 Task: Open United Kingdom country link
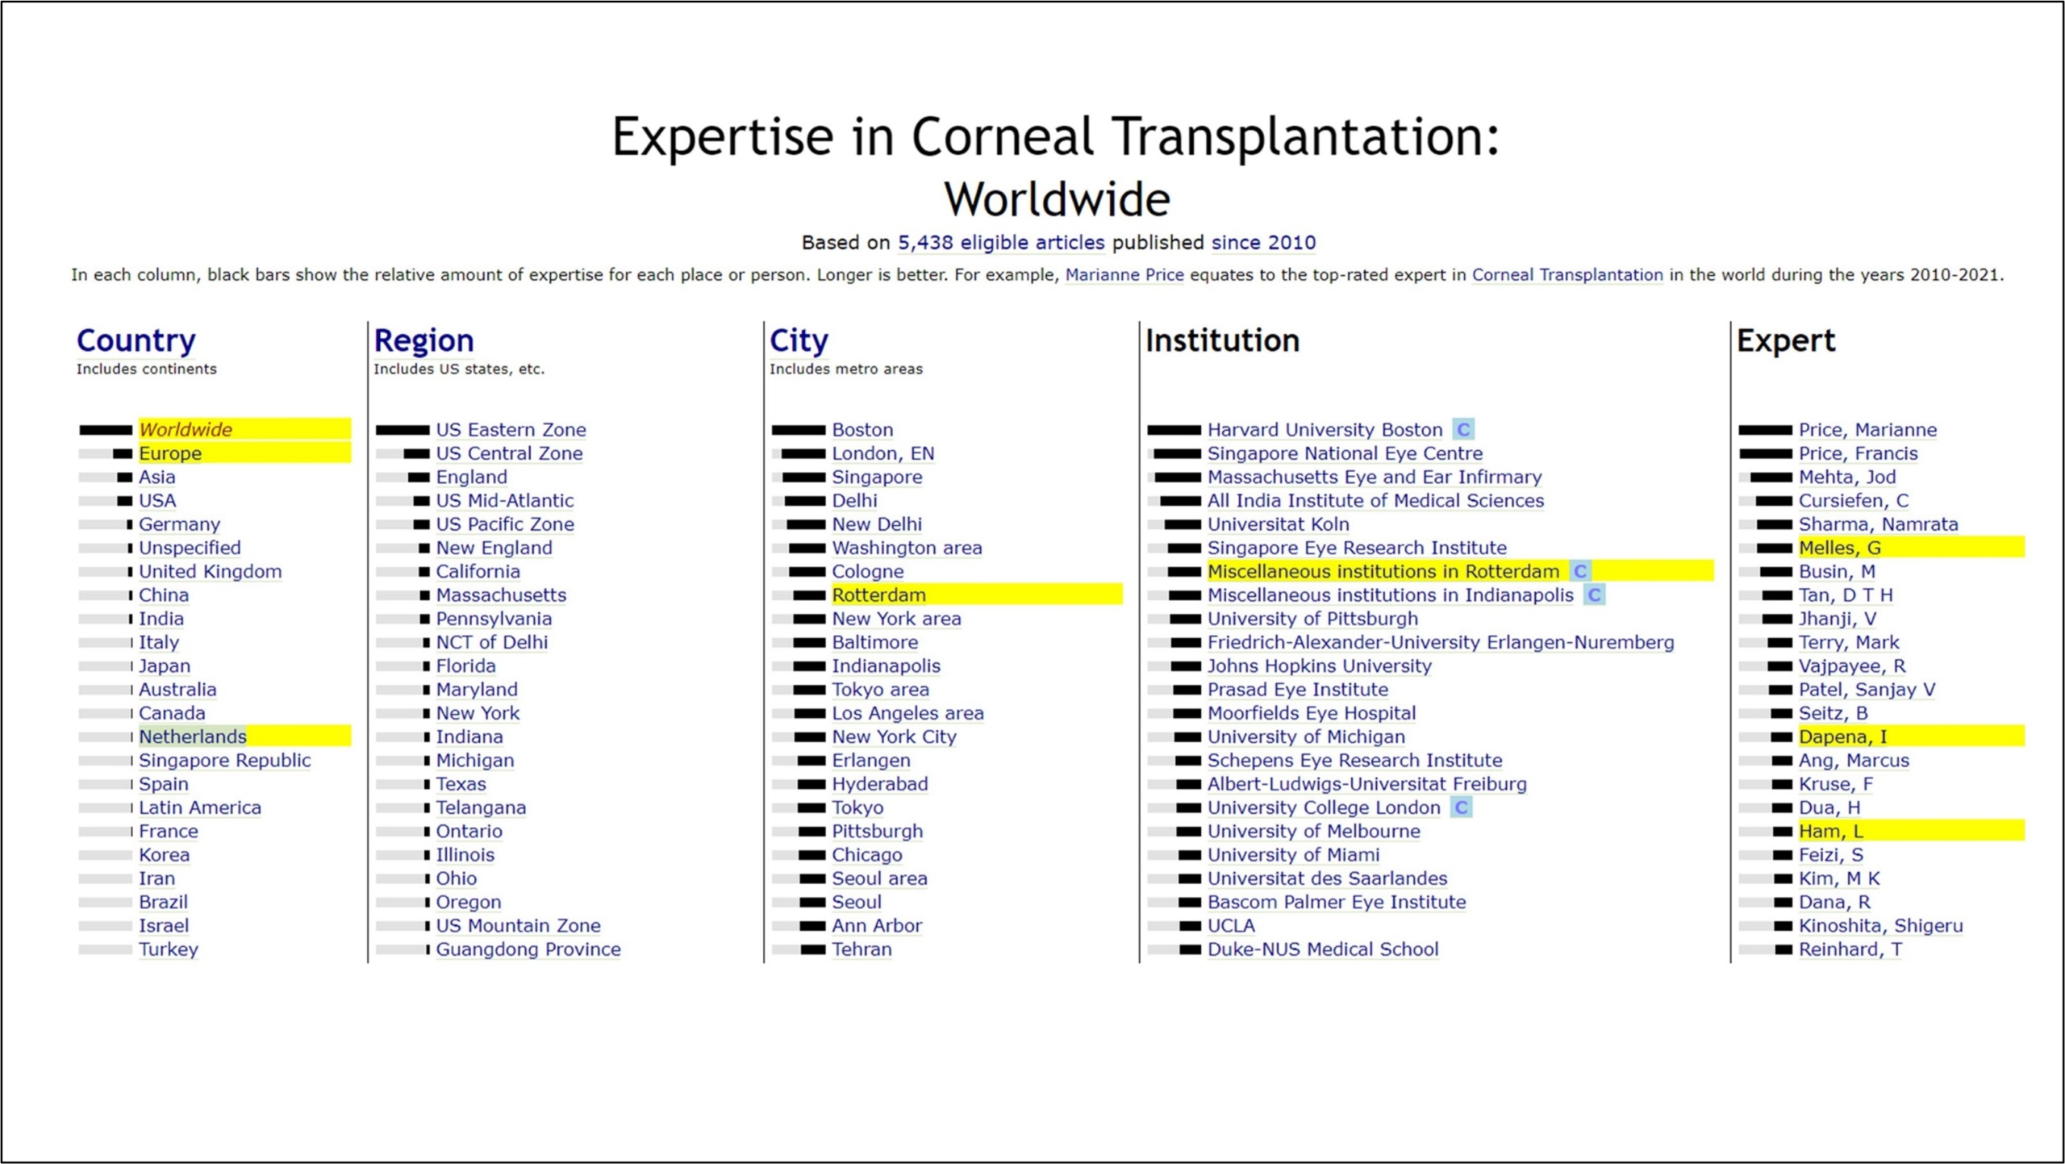pyautogui.click(x=211, y=571)
